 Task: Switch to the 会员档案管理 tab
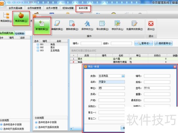pyautogui.click(x=34, y=8)
